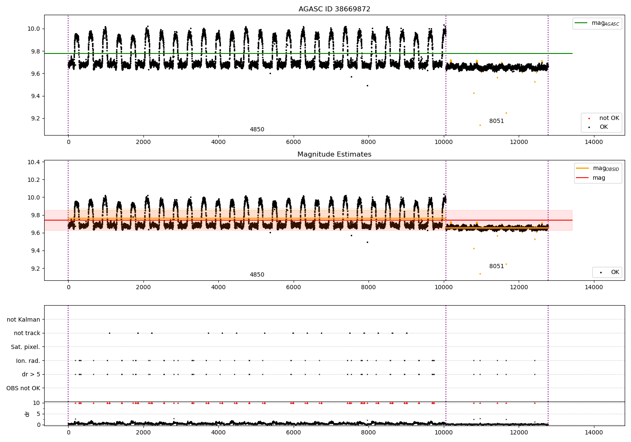Click the red "mag" legend label in middle plot
This screenshot has height=442, width=631.
pyautogui.click(x=599, y=178)
